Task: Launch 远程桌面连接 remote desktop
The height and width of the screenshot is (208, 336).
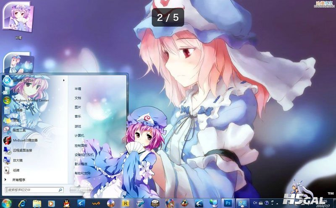Action: pos(34,150)
